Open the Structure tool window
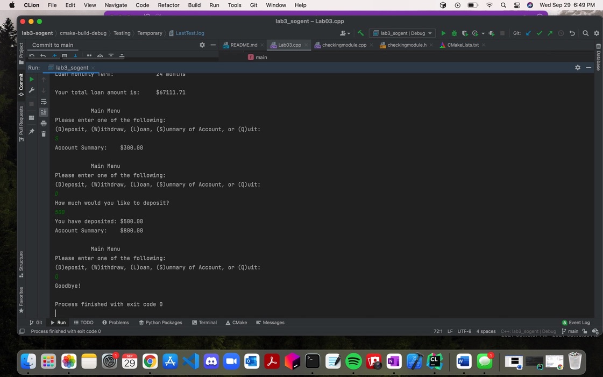 coord(21,264)
